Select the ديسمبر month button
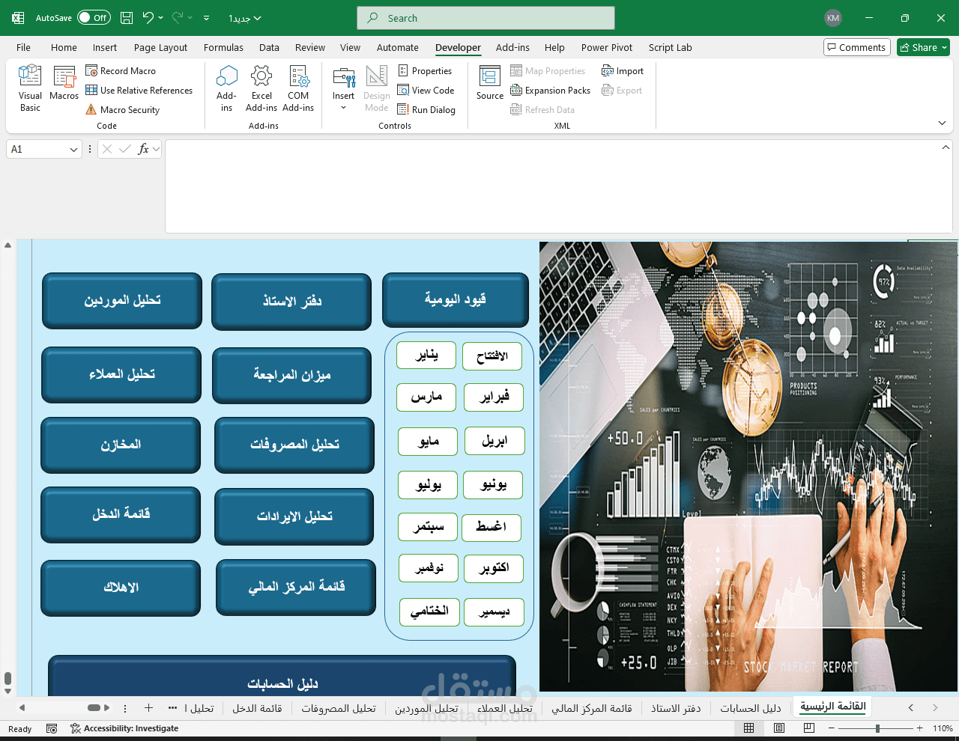Image resolution: width=959 pixels, height=741 pixels. [x=494, y=612]
